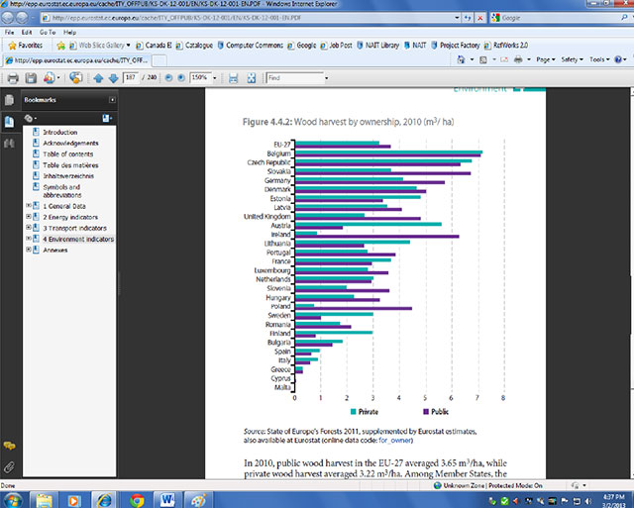Image resolution: width=634 pixels, height=508 pixels.
Task: Open the page thumbnails panel icon
Action: pos(9,100)
